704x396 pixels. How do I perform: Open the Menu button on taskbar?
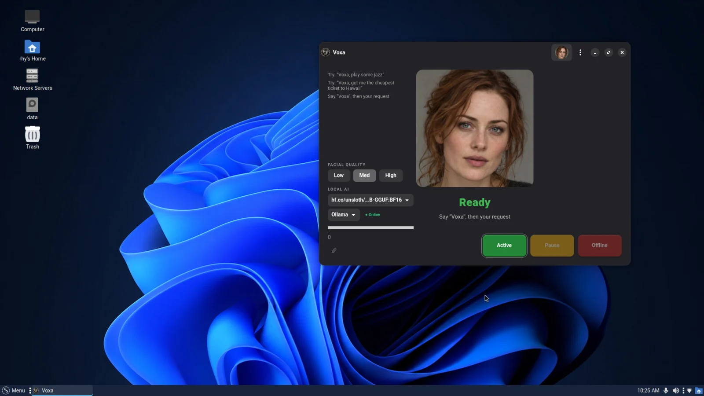click(14, 390)
